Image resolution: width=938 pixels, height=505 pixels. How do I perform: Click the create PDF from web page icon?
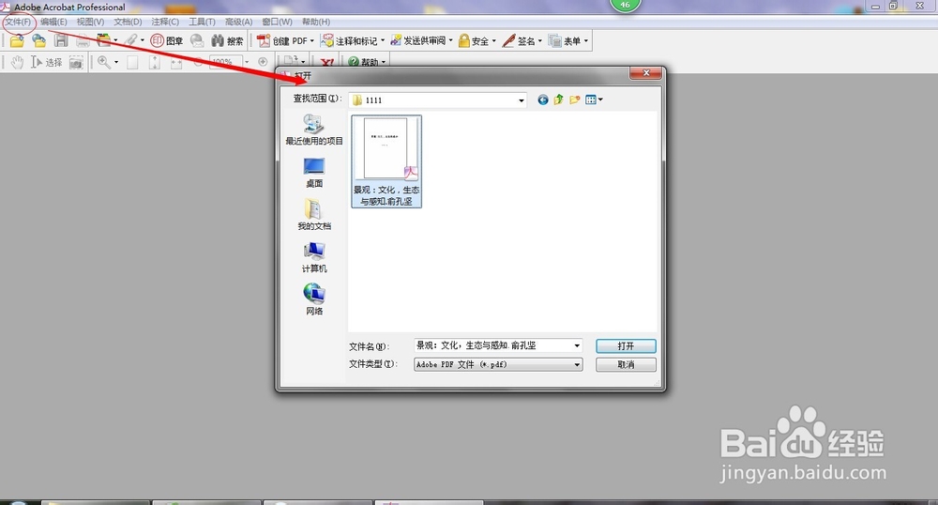coord(38,40)
